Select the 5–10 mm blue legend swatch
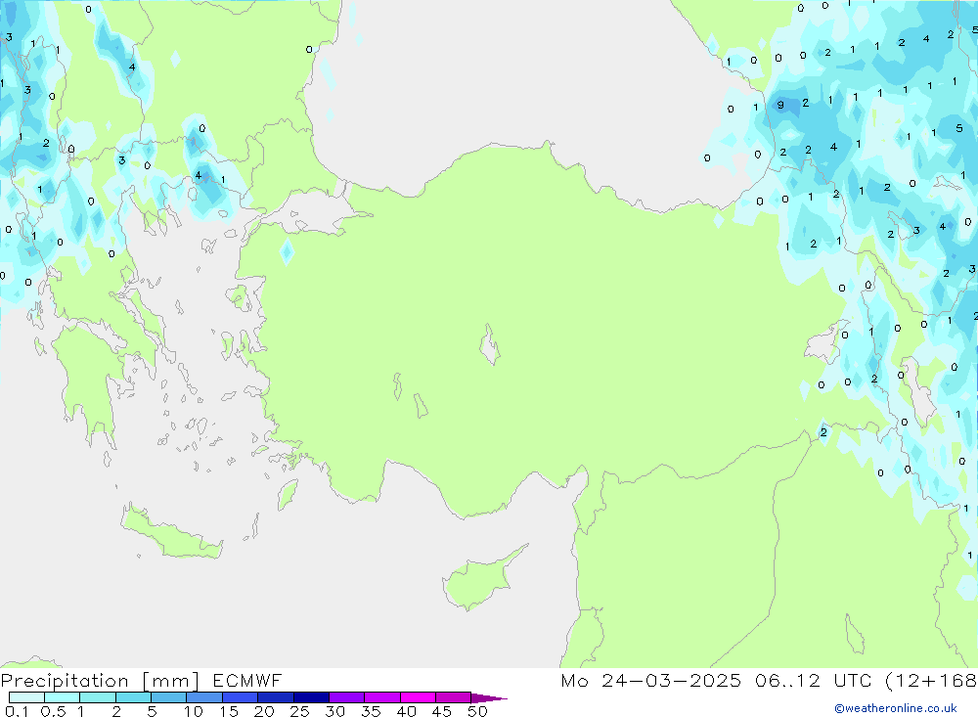 click(168, 697)
